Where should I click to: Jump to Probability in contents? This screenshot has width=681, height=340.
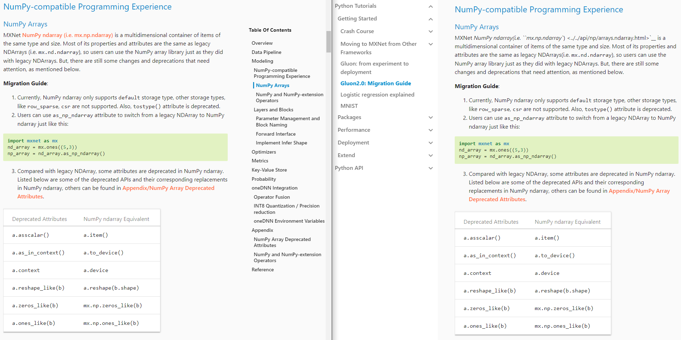click(x=264, y=179)
